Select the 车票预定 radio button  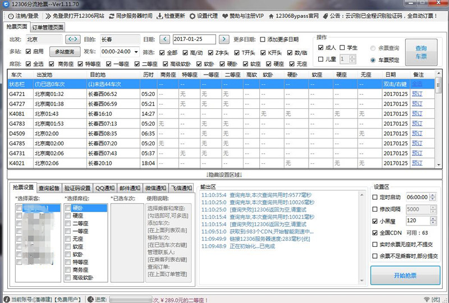point(373,60)
